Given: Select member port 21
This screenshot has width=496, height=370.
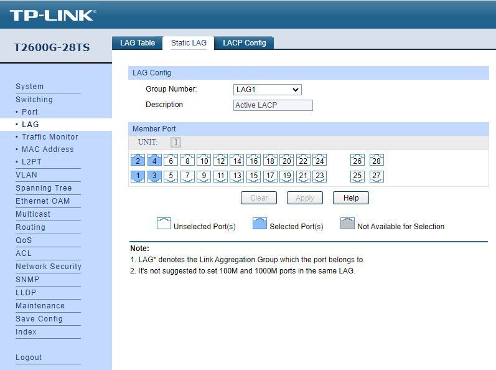Looking at the screenshot, I should [x=303, y=176].
